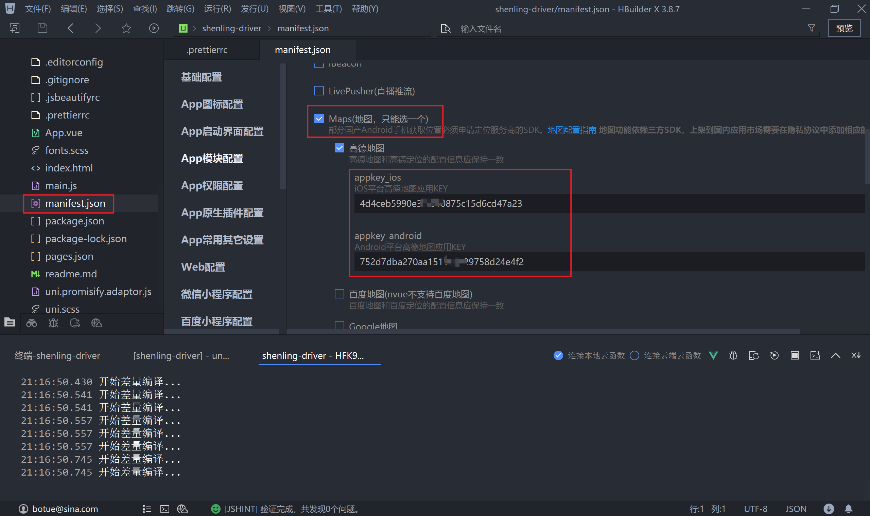Click JSON language mode in status bar
Image resolution: width=870 pixels, height=516 pixels.
point(796,509)
